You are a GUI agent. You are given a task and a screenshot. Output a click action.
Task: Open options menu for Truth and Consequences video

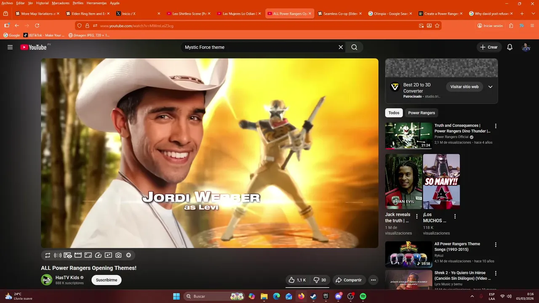pyautogui.click(x=496, y=126)
